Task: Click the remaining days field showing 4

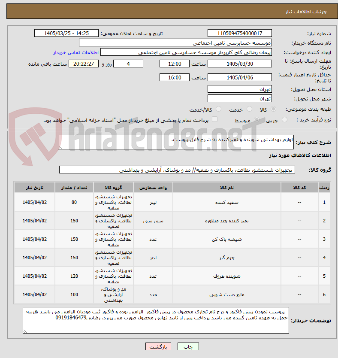Action: coord(128,64)
